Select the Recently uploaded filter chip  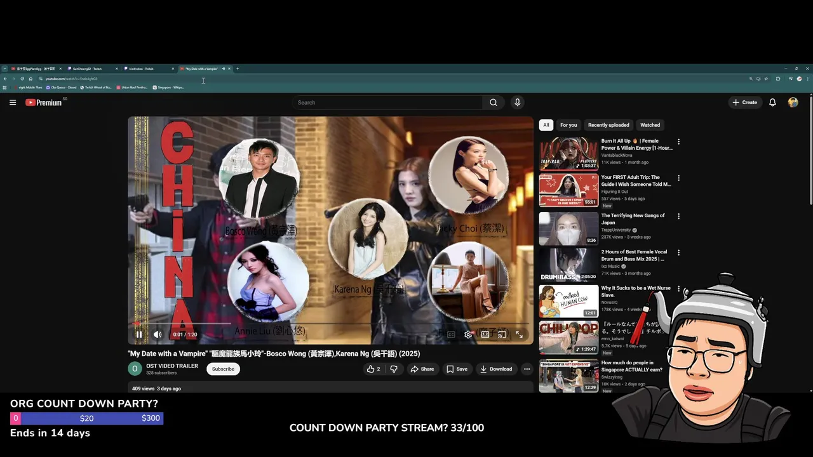pyautogui.click(x=608, y=125)
